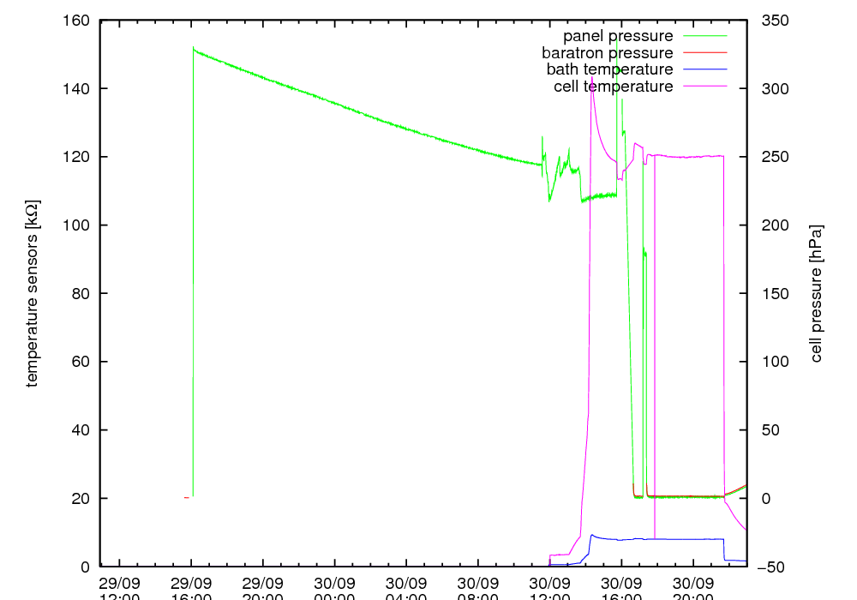The height and width of the screenshot is (600, 857).
Task: Select the 'baratron pressure' legend label
Action: tap(607, 53)
